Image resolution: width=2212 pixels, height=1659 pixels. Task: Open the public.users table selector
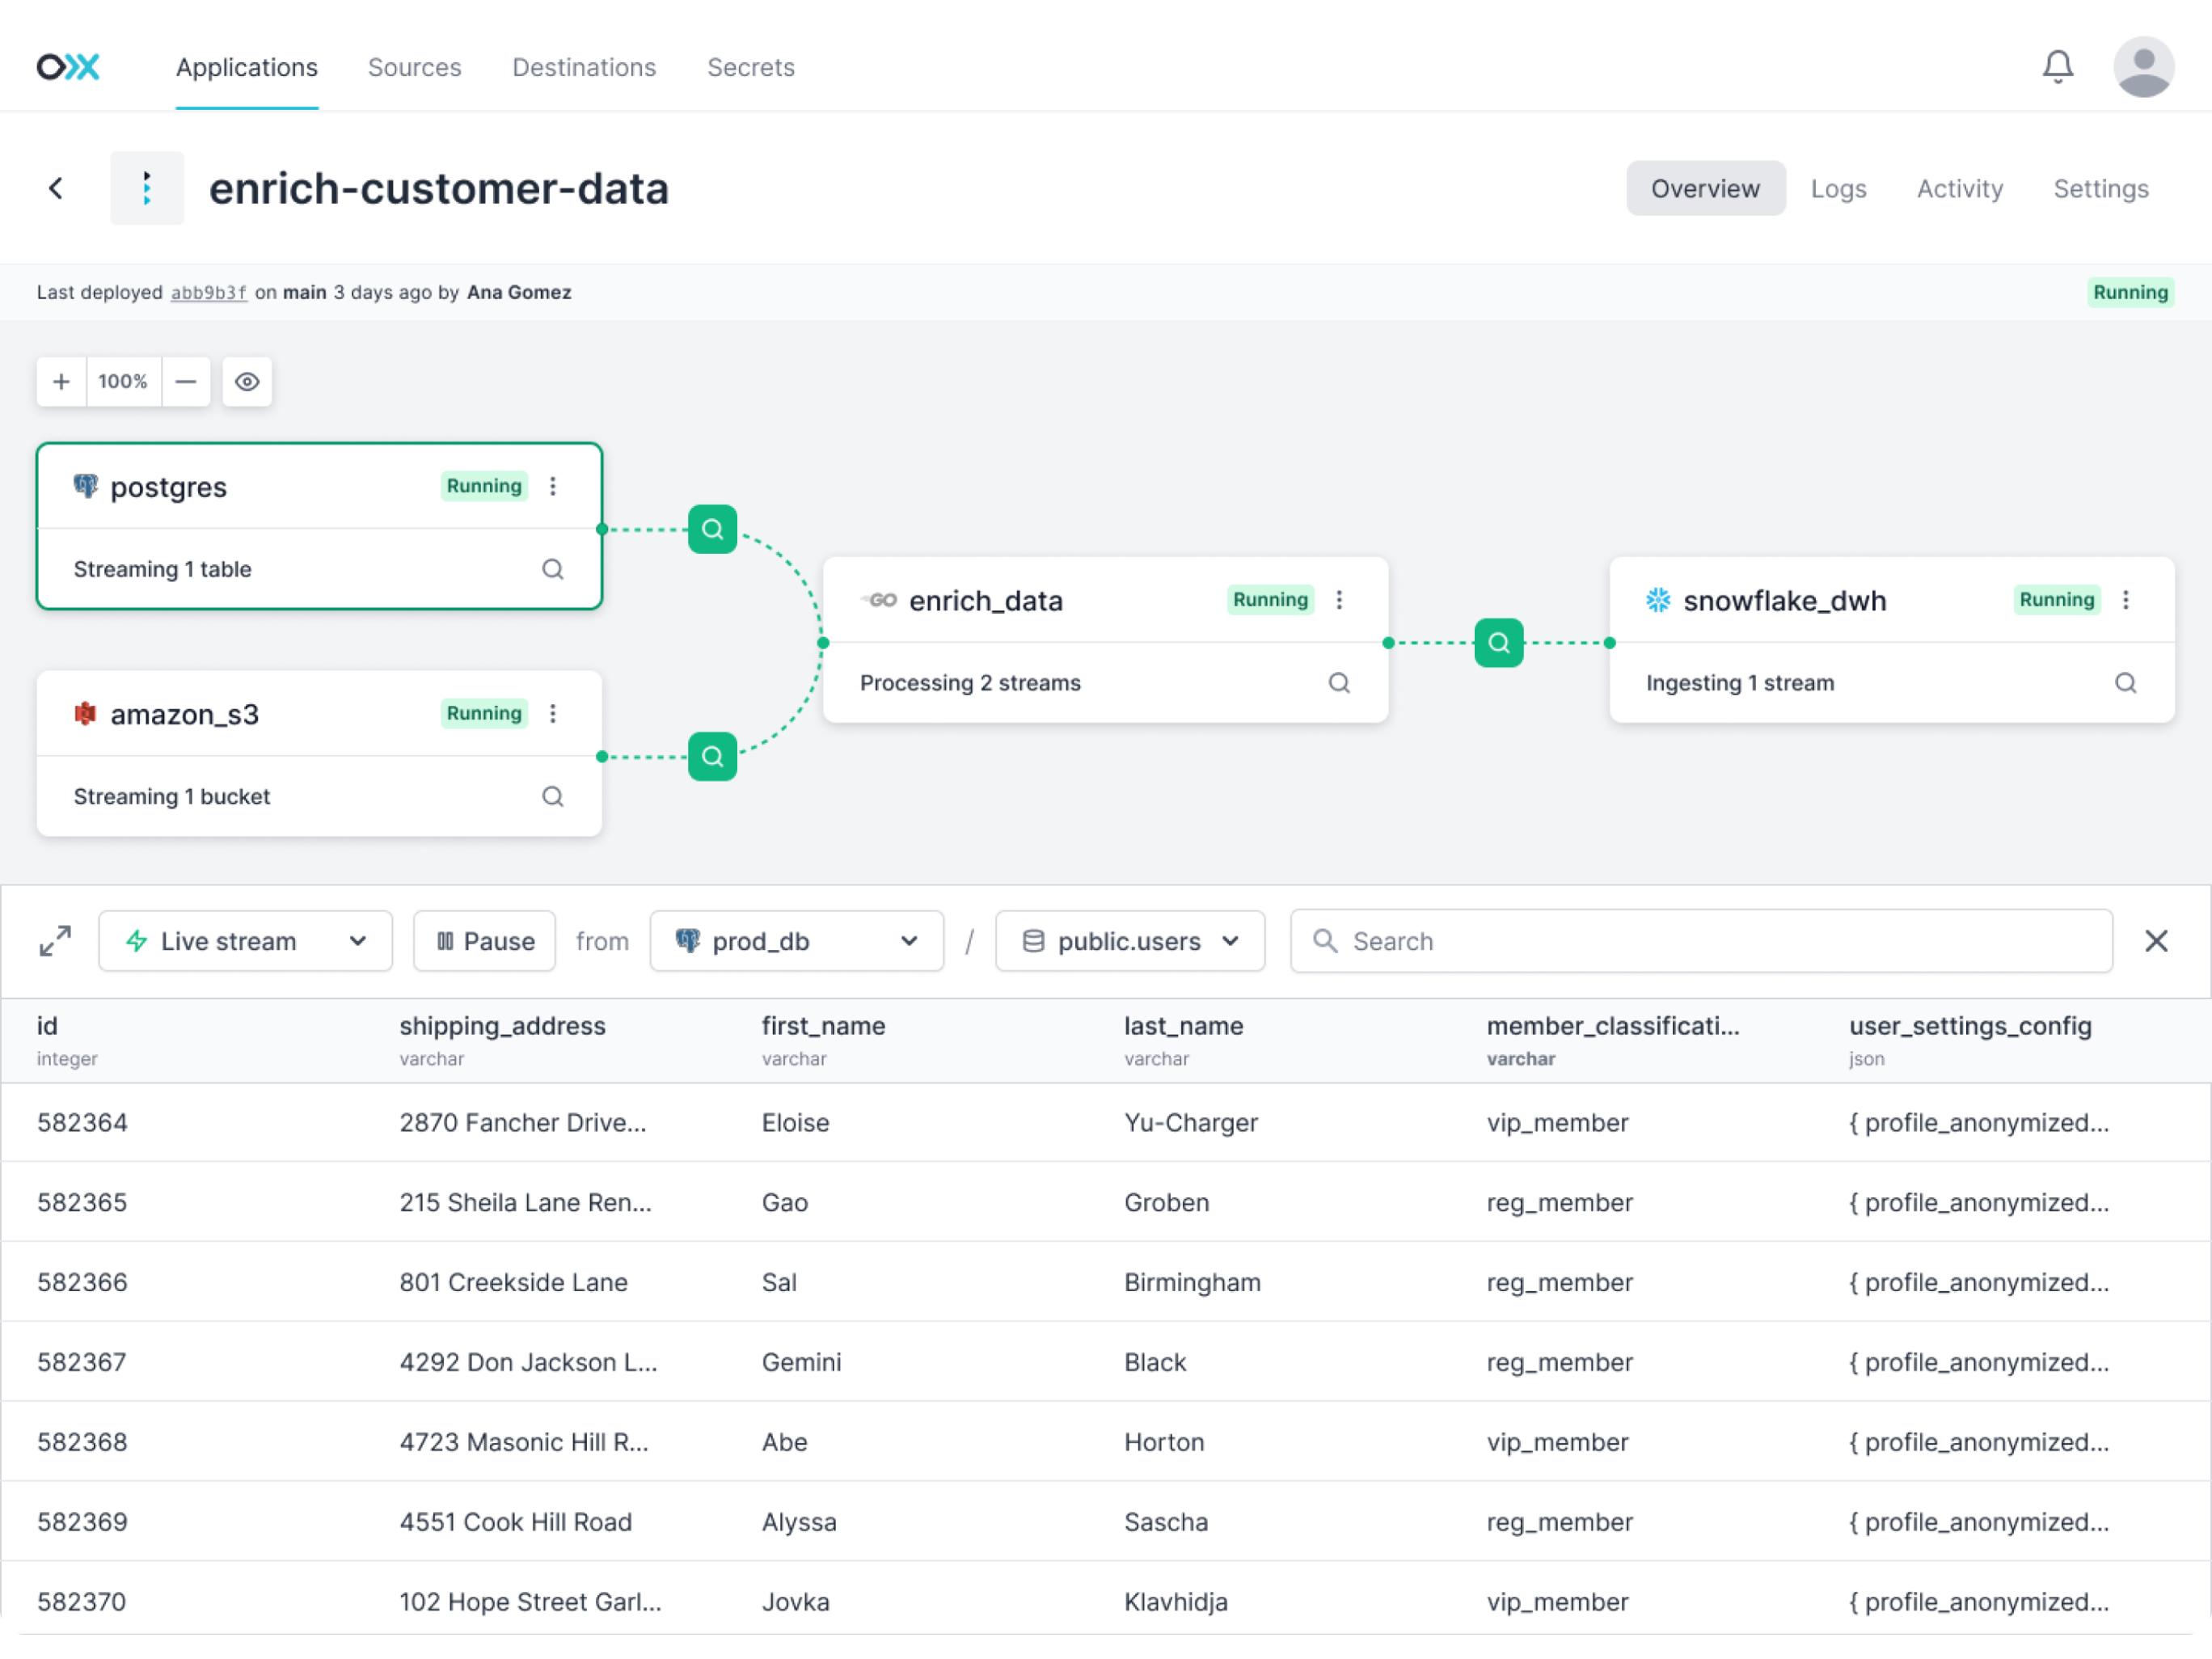[1129, 940]
